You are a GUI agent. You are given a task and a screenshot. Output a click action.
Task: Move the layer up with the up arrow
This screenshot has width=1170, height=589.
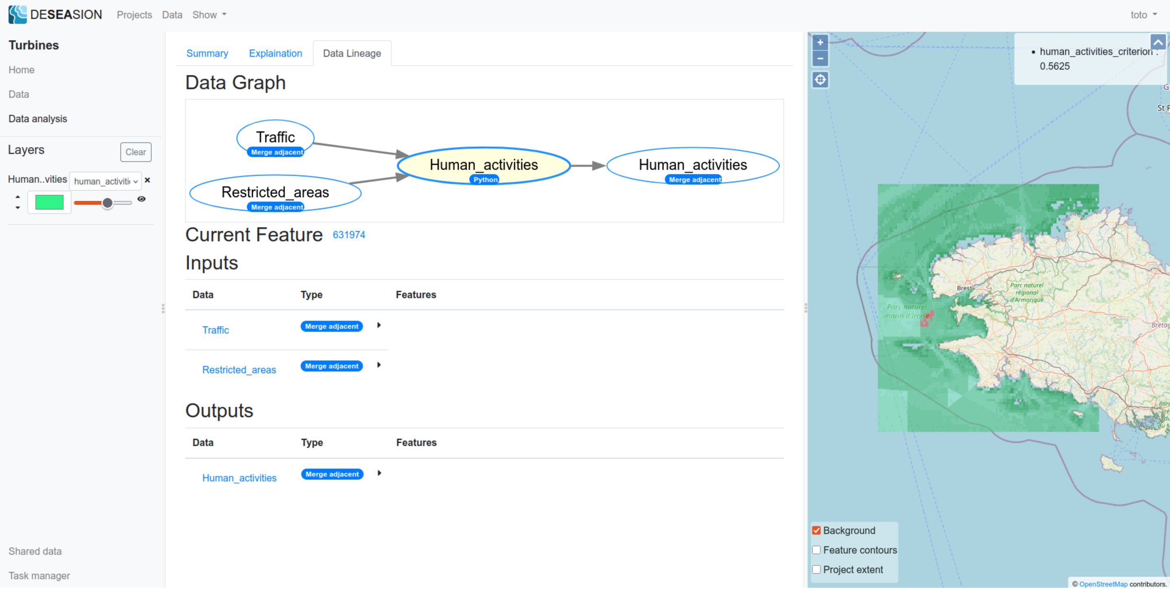point(18,197)
